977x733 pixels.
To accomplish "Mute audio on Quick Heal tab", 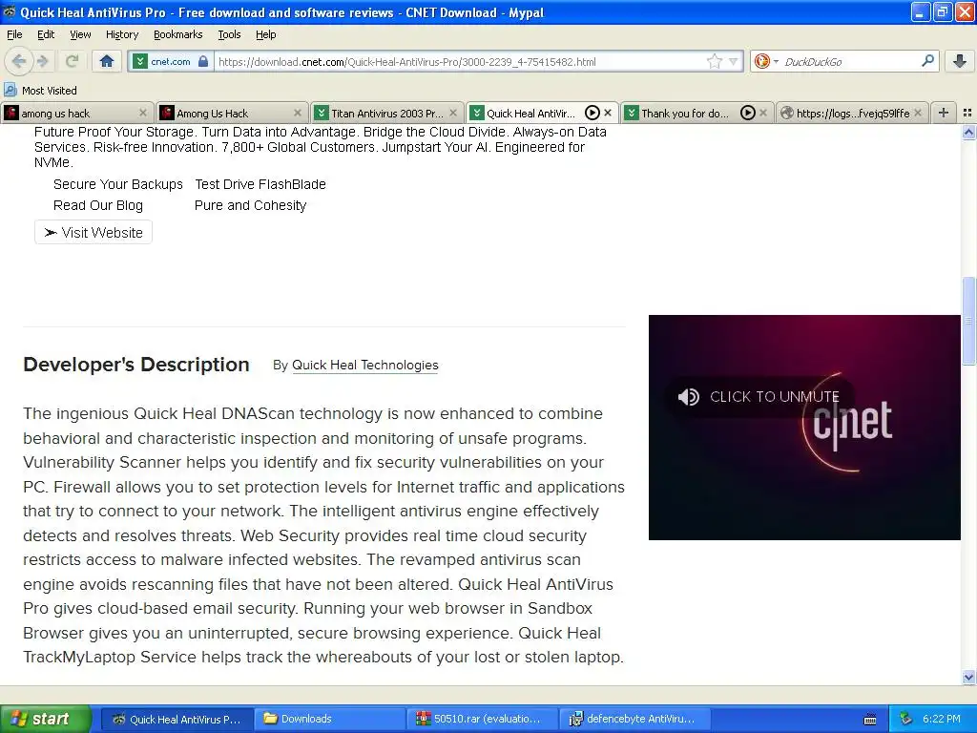I will [592, 113].
